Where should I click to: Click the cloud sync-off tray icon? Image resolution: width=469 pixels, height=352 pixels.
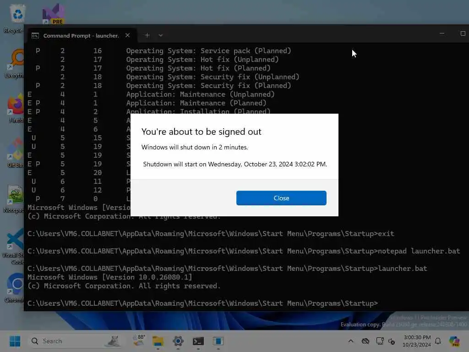point(365,341)
